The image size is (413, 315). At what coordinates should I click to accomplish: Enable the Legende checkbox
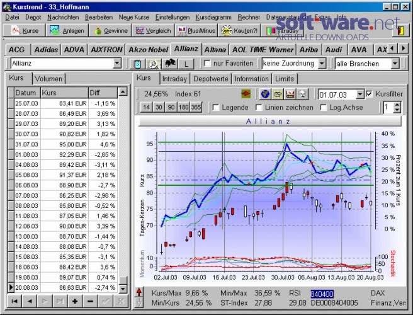point(216,108)
